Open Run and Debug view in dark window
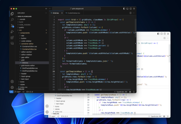 point(12,32)
